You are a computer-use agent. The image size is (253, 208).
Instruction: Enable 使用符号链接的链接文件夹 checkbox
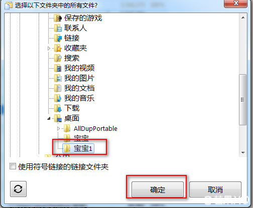click(x=13, y=166)
